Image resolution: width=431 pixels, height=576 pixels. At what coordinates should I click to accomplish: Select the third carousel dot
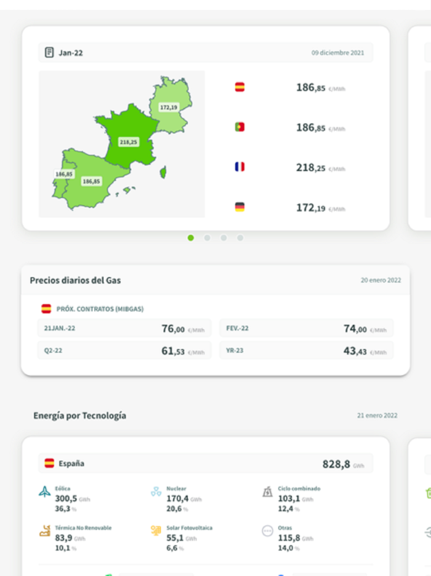point(224,236)
